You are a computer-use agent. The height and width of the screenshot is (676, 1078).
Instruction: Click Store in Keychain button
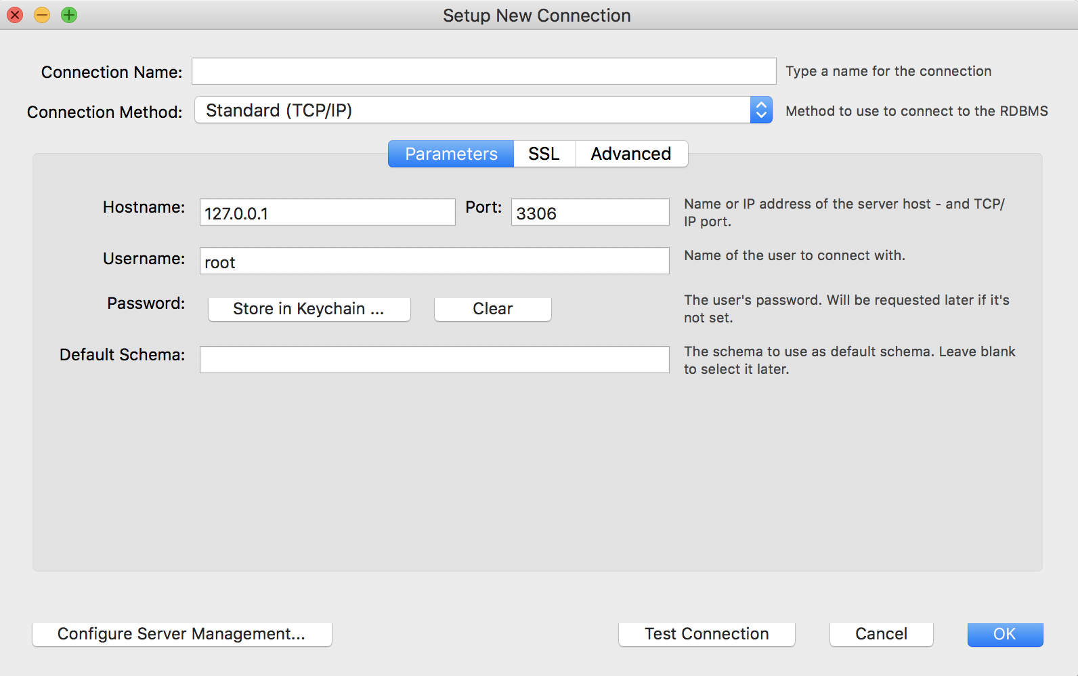click(309, 309)
